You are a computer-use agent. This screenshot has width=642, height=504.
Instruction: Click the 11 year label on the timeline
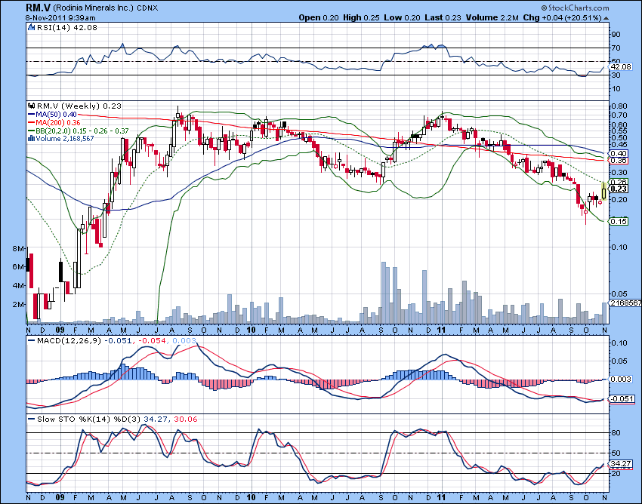[x=440, y=330]
